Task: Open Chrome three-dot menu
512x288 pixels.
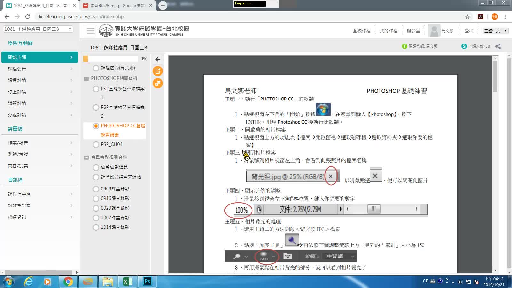Action: pos(505,17)
